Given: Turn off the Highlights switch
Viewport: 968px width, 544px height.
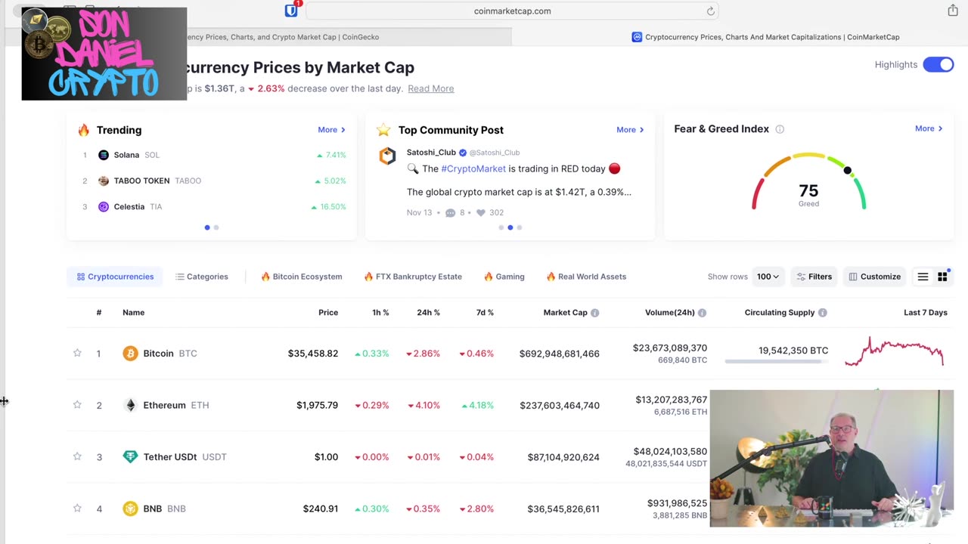Looking at the screenshot, I should point(939,64).
